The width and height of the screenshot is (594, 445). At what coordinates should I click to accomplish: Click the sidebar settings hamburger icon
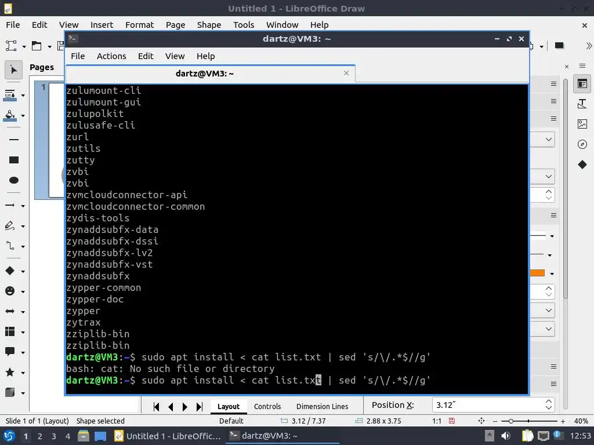point(582,66)
